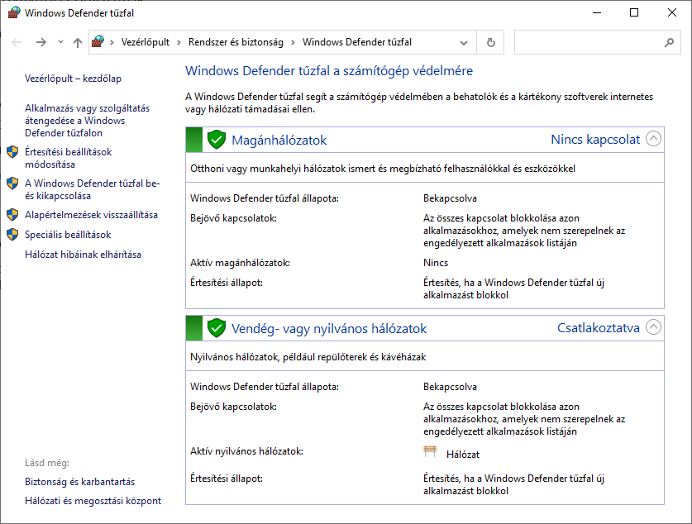The width and height of the screenshot is (692, 524).
Task: Open Alkalmazás vagy szolgáltatás átengedése link
Action: (88, 121)
